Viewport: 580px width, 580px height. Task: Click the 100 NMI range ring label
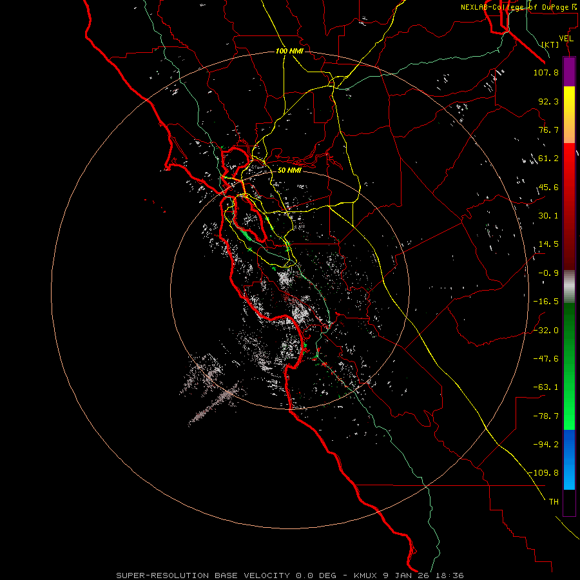pos(289,51)
